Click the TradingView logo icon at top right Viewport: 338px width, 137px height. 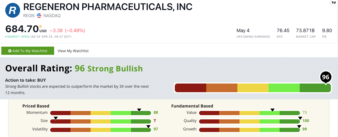coord(334,3)
